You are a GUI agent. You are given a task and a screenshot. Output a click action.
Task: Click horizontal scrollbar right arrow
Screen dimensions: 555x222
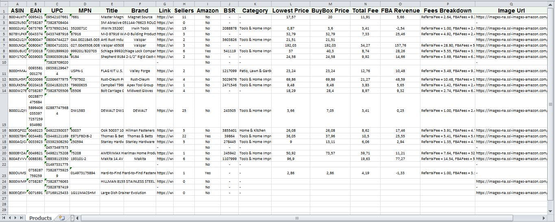click(x=545, y=218)
